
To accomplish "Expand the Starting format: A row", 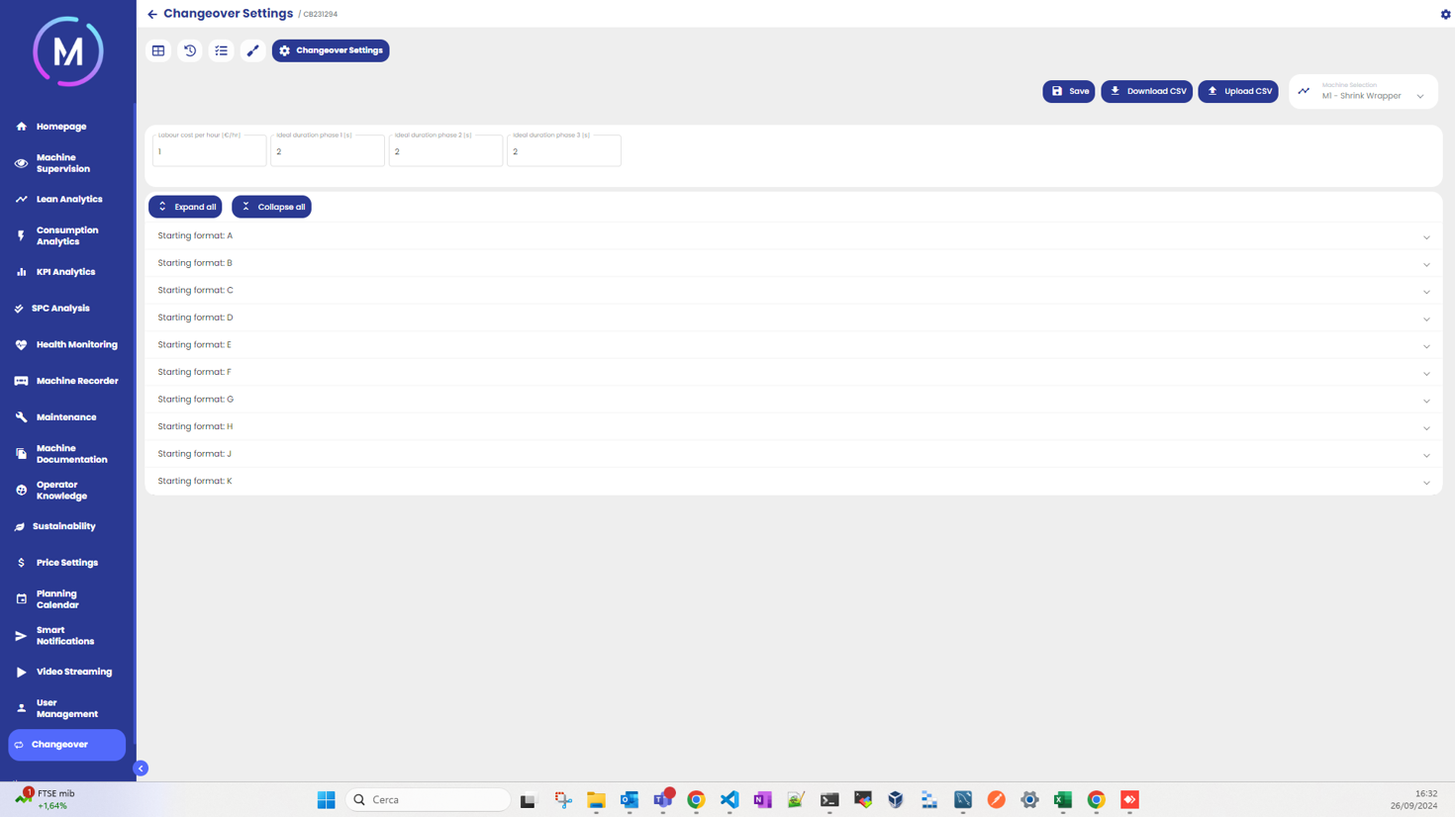I will pos(792,236).
